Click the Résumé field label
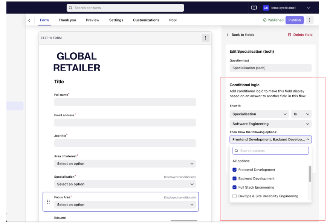This screenshot has width=327, height=224. tap(60, 218)
